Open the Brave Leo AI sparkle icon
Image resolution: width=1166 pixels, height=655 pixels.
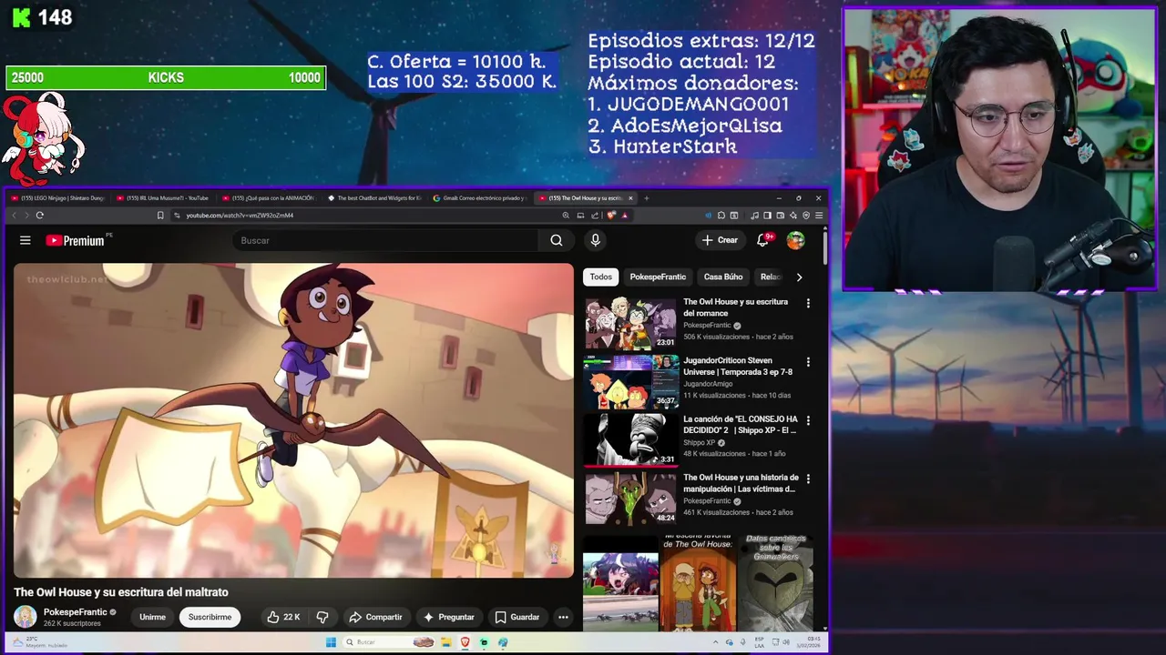point(793,216)
